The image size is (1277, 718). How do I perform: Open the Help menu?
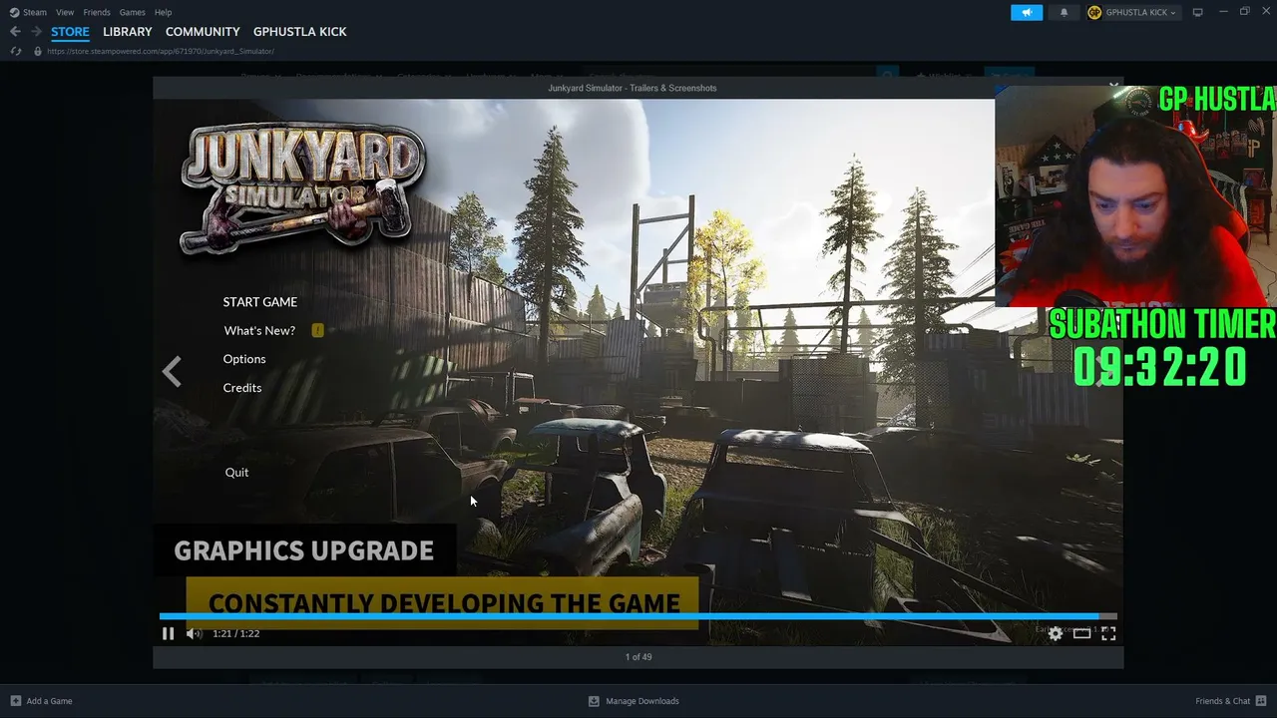[x=163, y=12]
